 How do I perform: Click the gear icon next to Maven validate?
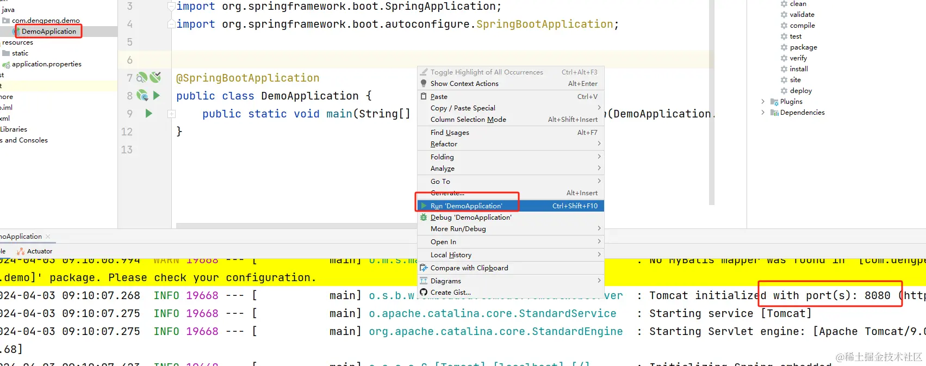point(784,15)
